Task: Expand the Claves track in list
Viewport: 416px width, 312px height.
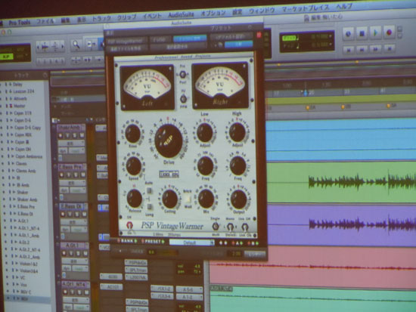Action: pos(14,164)
